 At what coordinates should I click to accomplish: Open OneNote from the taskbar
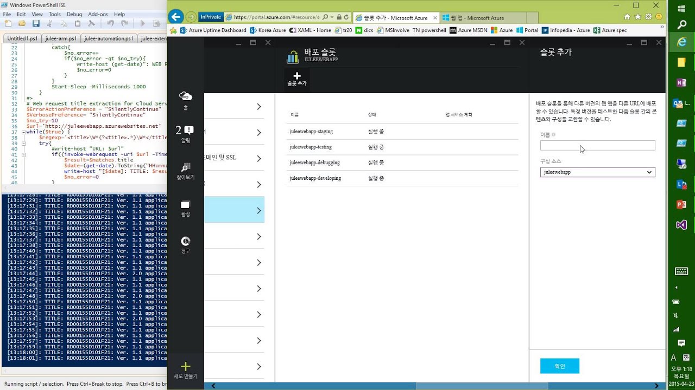tap(681, 82)
